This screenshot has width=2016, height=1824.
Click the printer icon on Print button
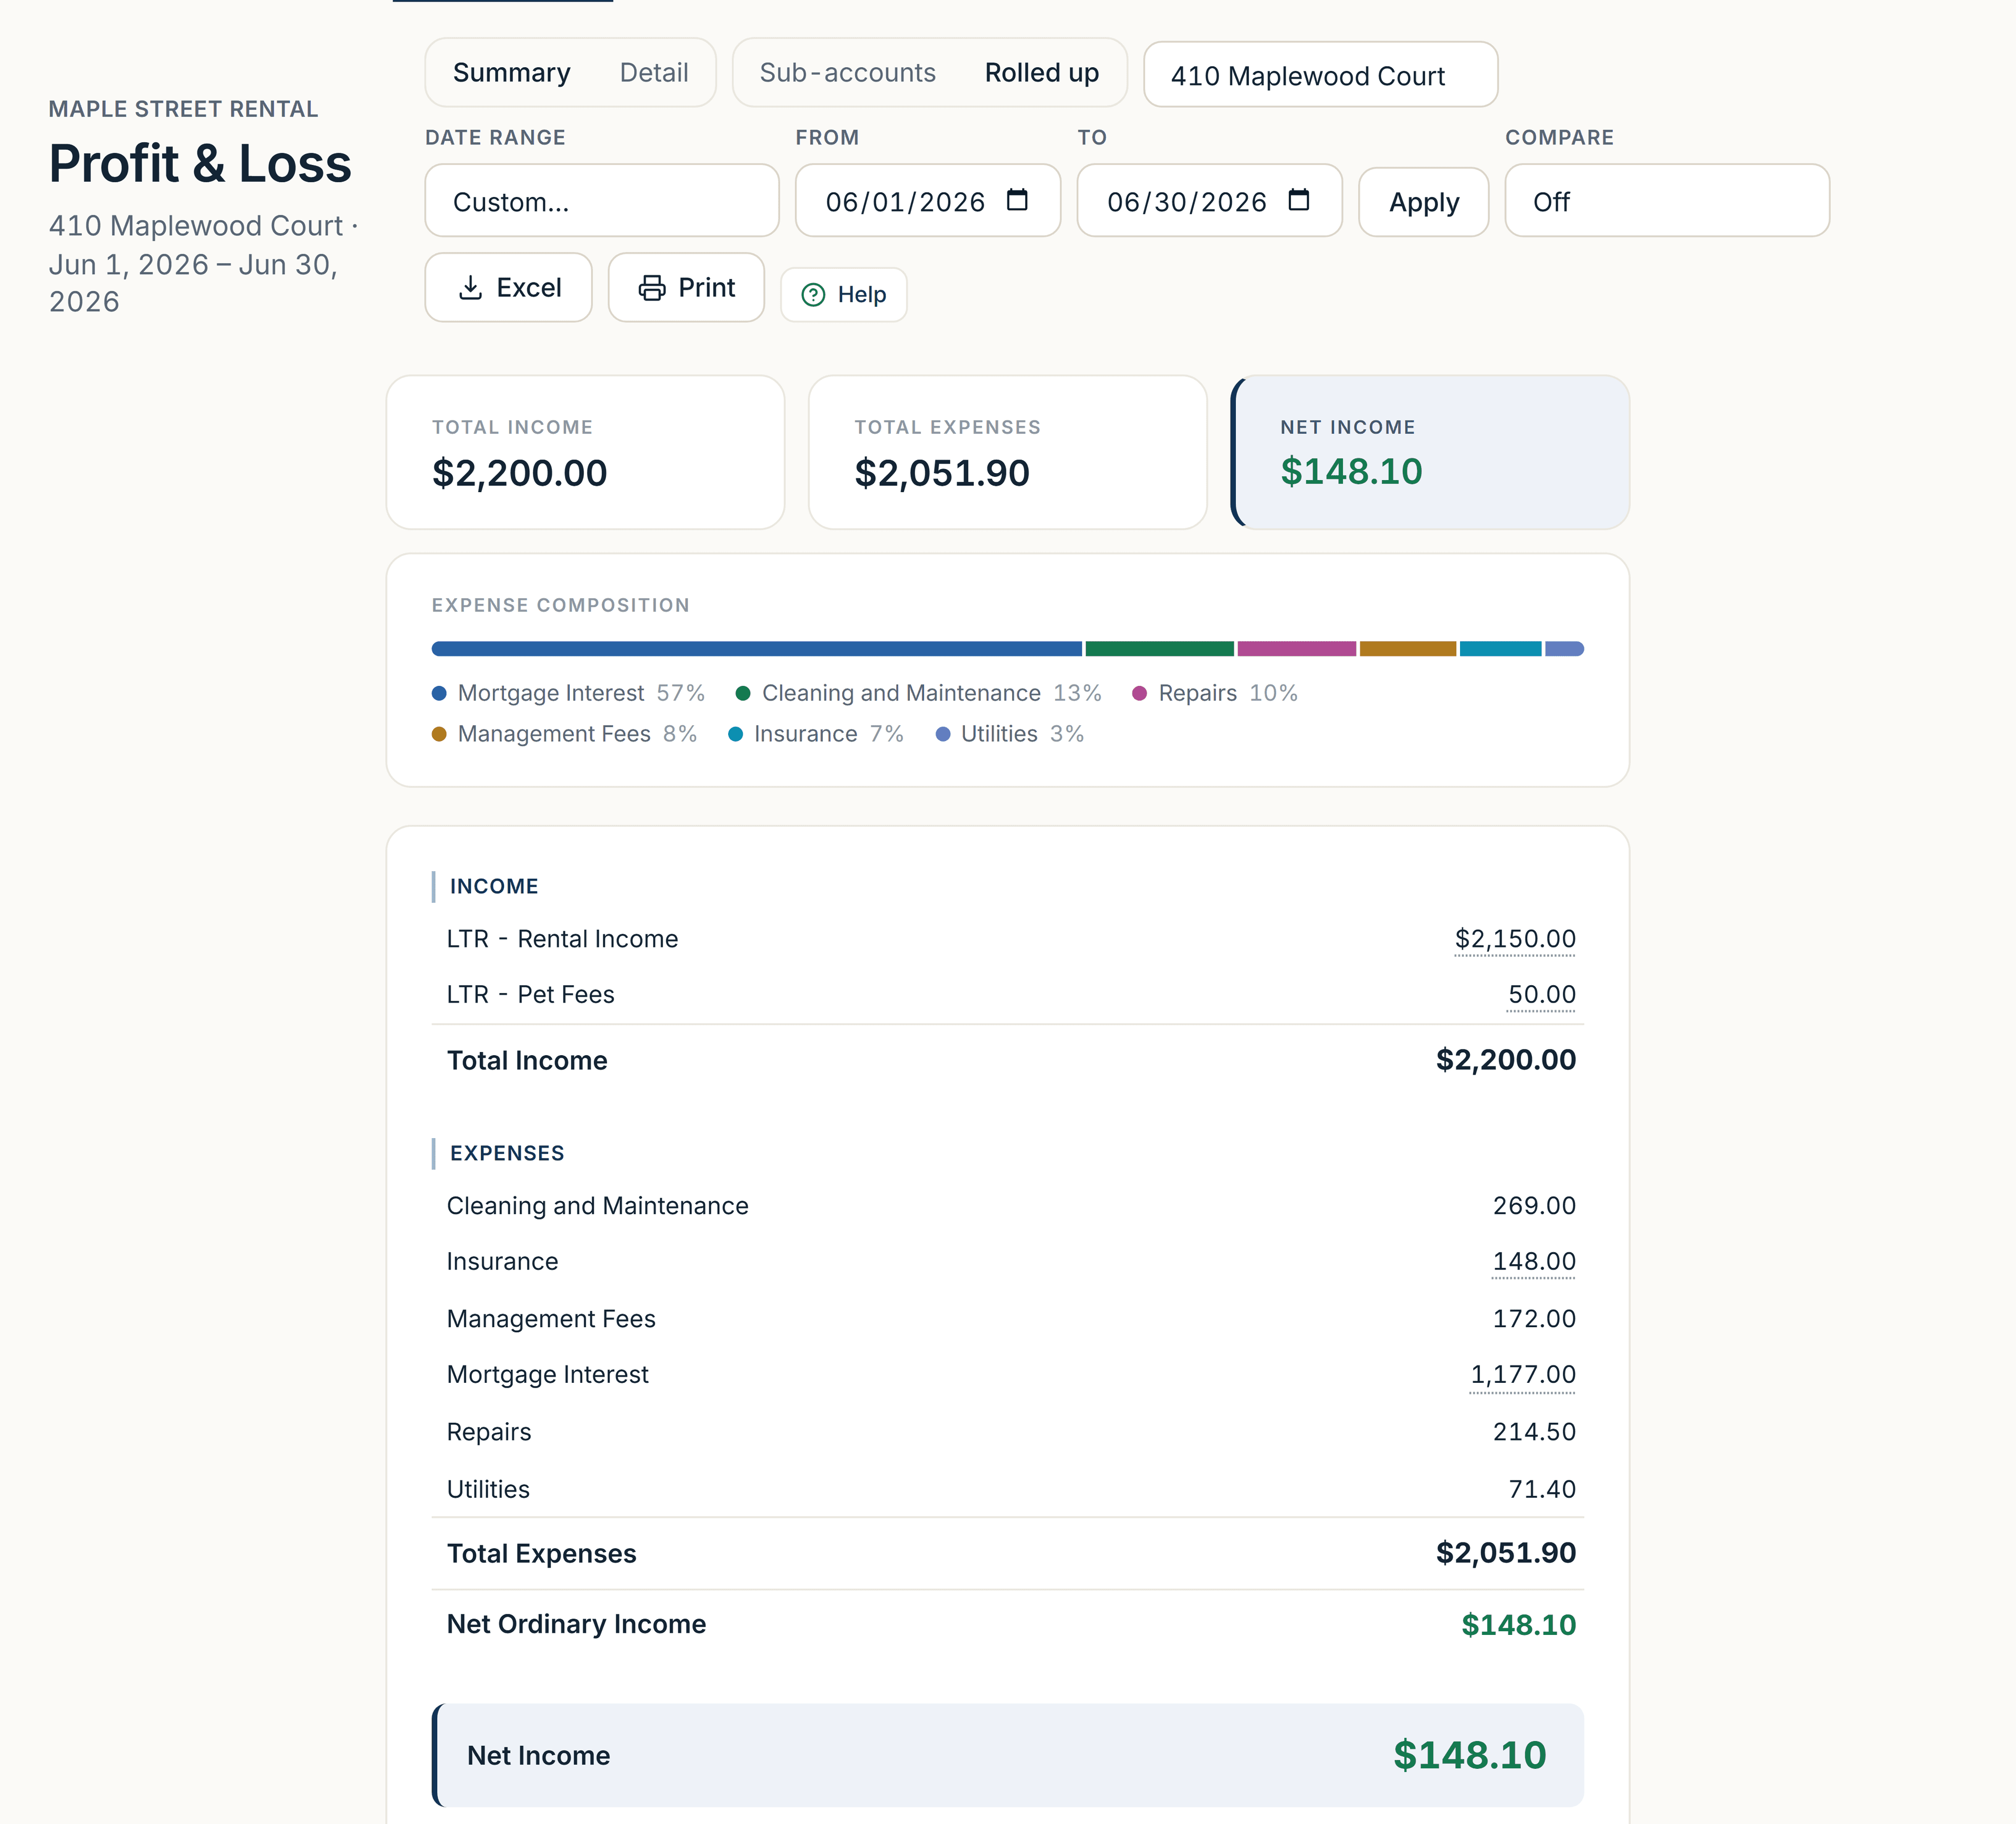pos(652,288)
